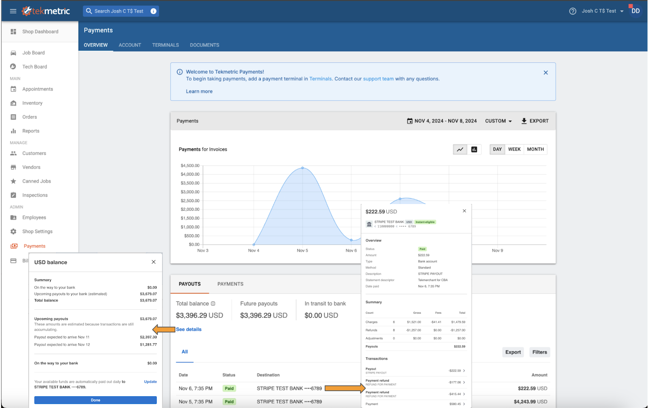Click the EXPORT button in Payments header
Image resolution: width=648 pixels, height=408 pixels.
point(535,121)
